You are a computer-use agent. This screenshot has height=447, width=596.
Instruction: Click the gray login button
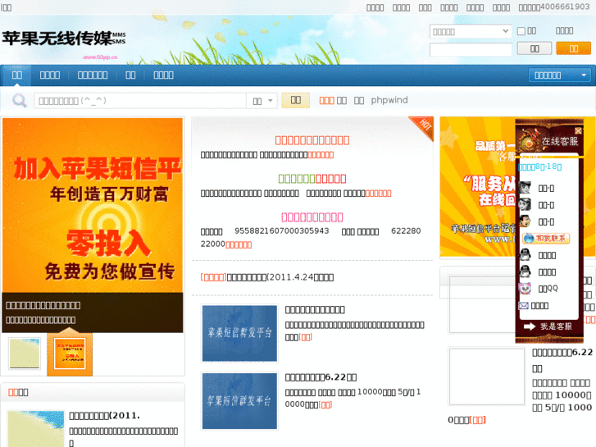pos(535,48)
